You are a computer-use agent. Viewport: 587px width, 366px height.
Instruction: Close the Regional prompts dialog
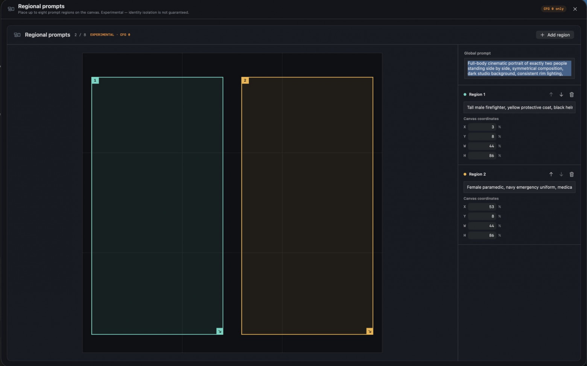click(x=575, y=9)
